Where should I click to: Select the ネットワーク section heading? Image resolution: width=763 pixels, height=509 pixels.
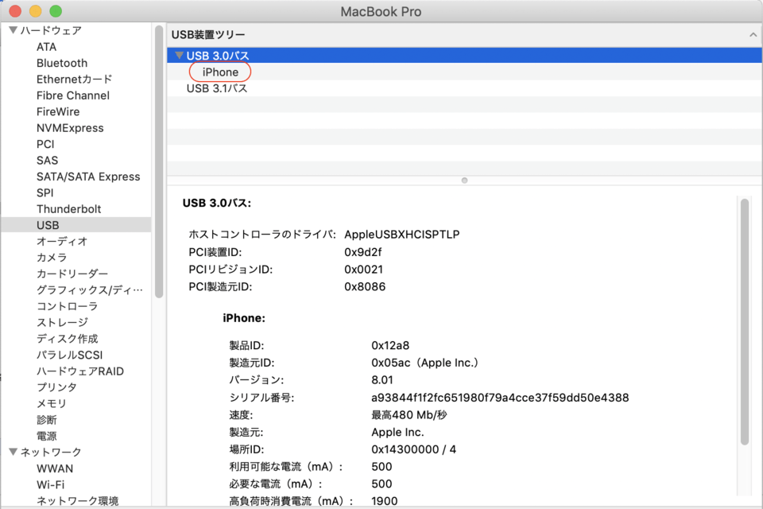tap(51, 452)
